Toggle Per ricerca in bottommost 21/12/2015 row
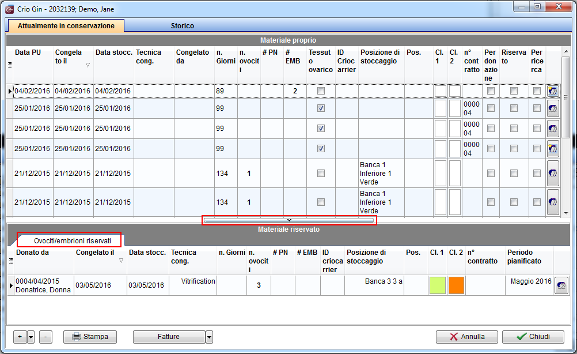The height and width of the screenshot is (354, 577). point(537,202)
